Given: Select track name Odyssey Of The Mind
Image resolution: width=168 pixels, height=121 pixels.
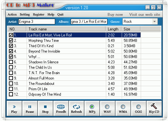Looking at the screenshot, I should 45,94.
